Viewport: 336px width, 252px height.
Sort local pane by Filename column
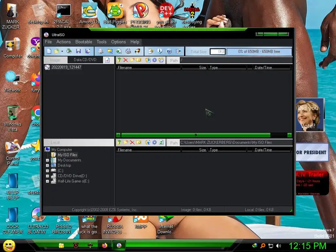149,150
